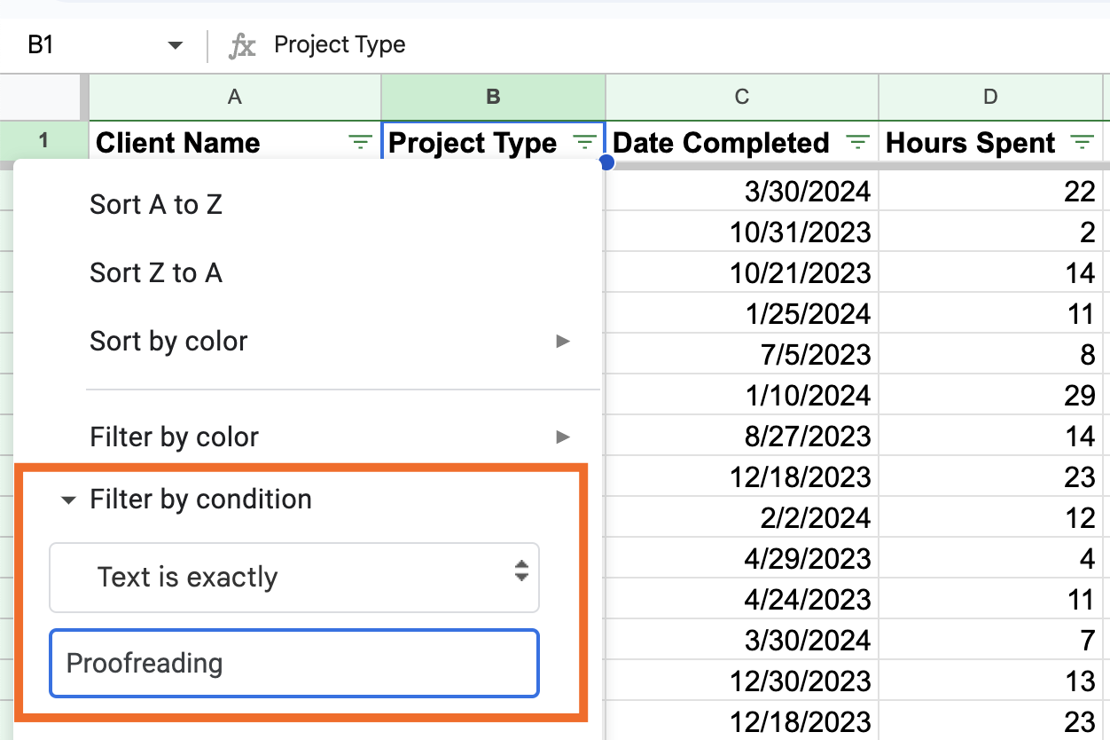This screenshot has width=1110, height=740.
Task: Select column A header
Action: 235,98
